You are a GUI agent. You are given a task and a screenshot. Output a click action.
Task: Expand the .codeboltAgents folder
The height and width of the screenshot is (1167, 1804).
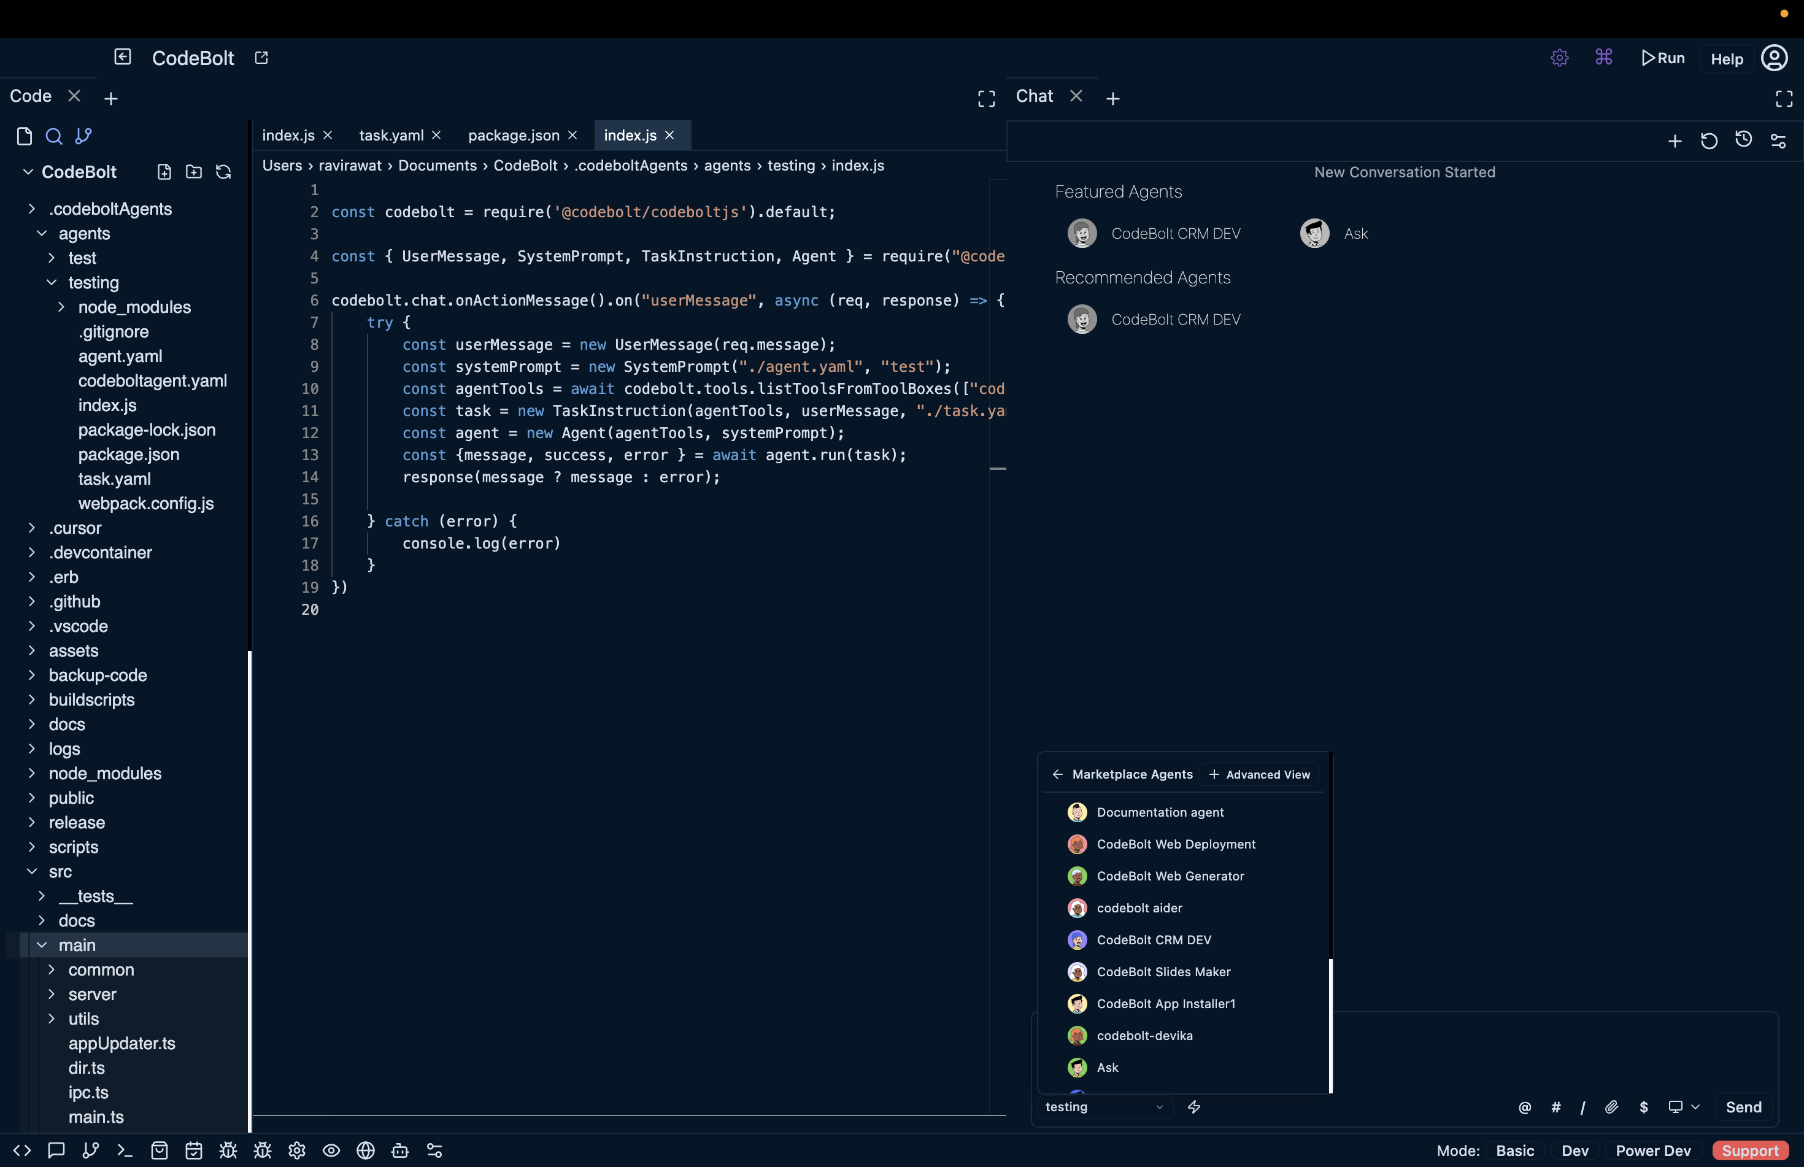click(x=32, y=209)
